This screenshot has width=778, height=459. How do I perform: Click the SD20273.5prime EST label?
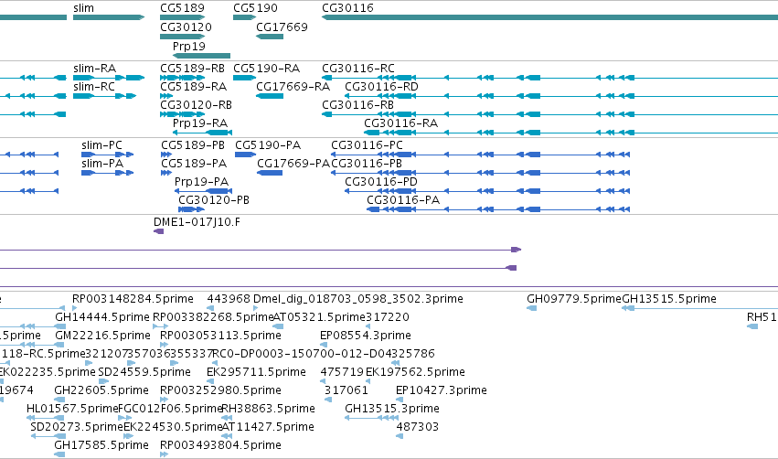coord(77,427)
